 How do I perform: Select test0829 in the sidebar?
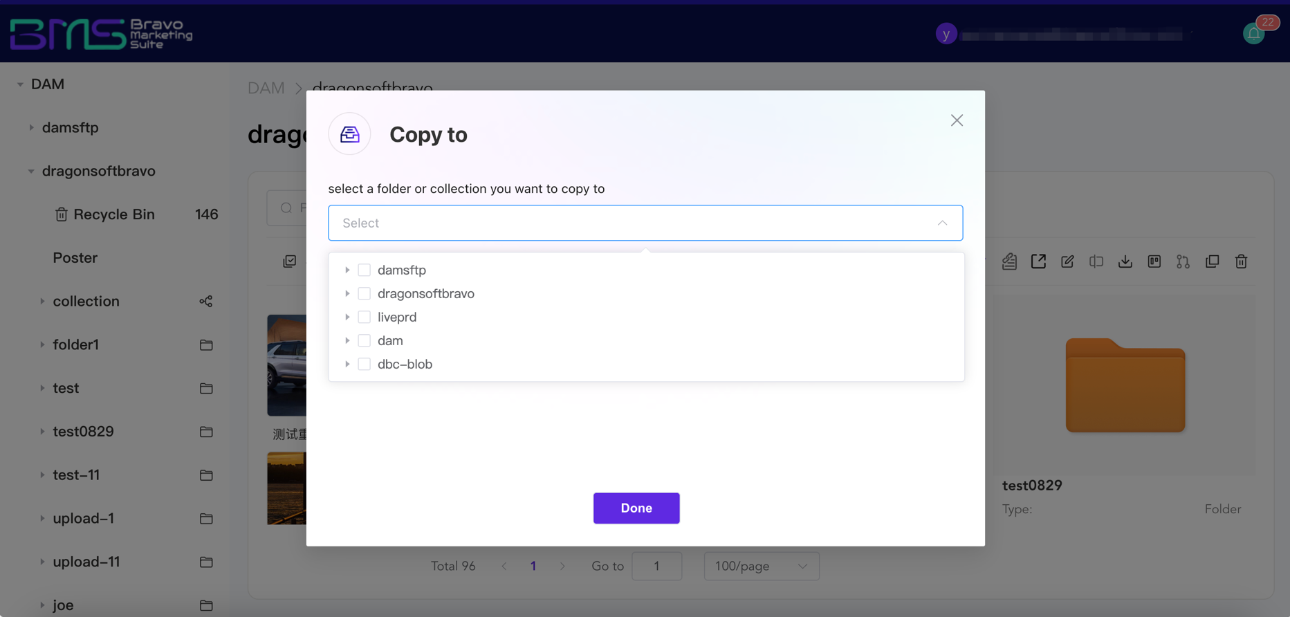(83, 432)
